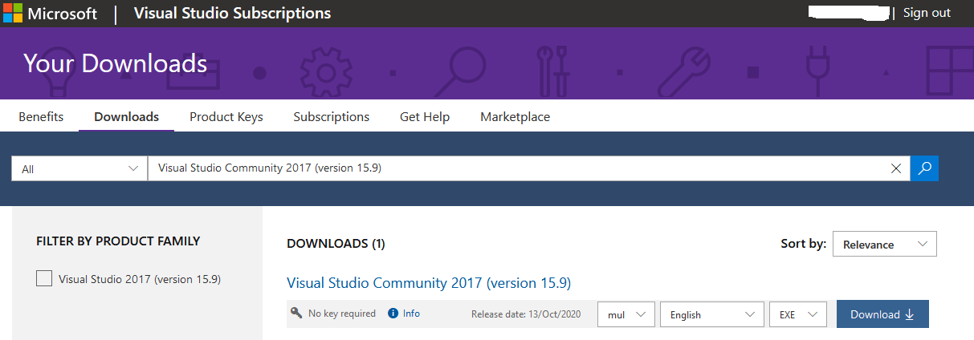Click the key icon beside No key required
974x340 pixels.
point(296,314)
